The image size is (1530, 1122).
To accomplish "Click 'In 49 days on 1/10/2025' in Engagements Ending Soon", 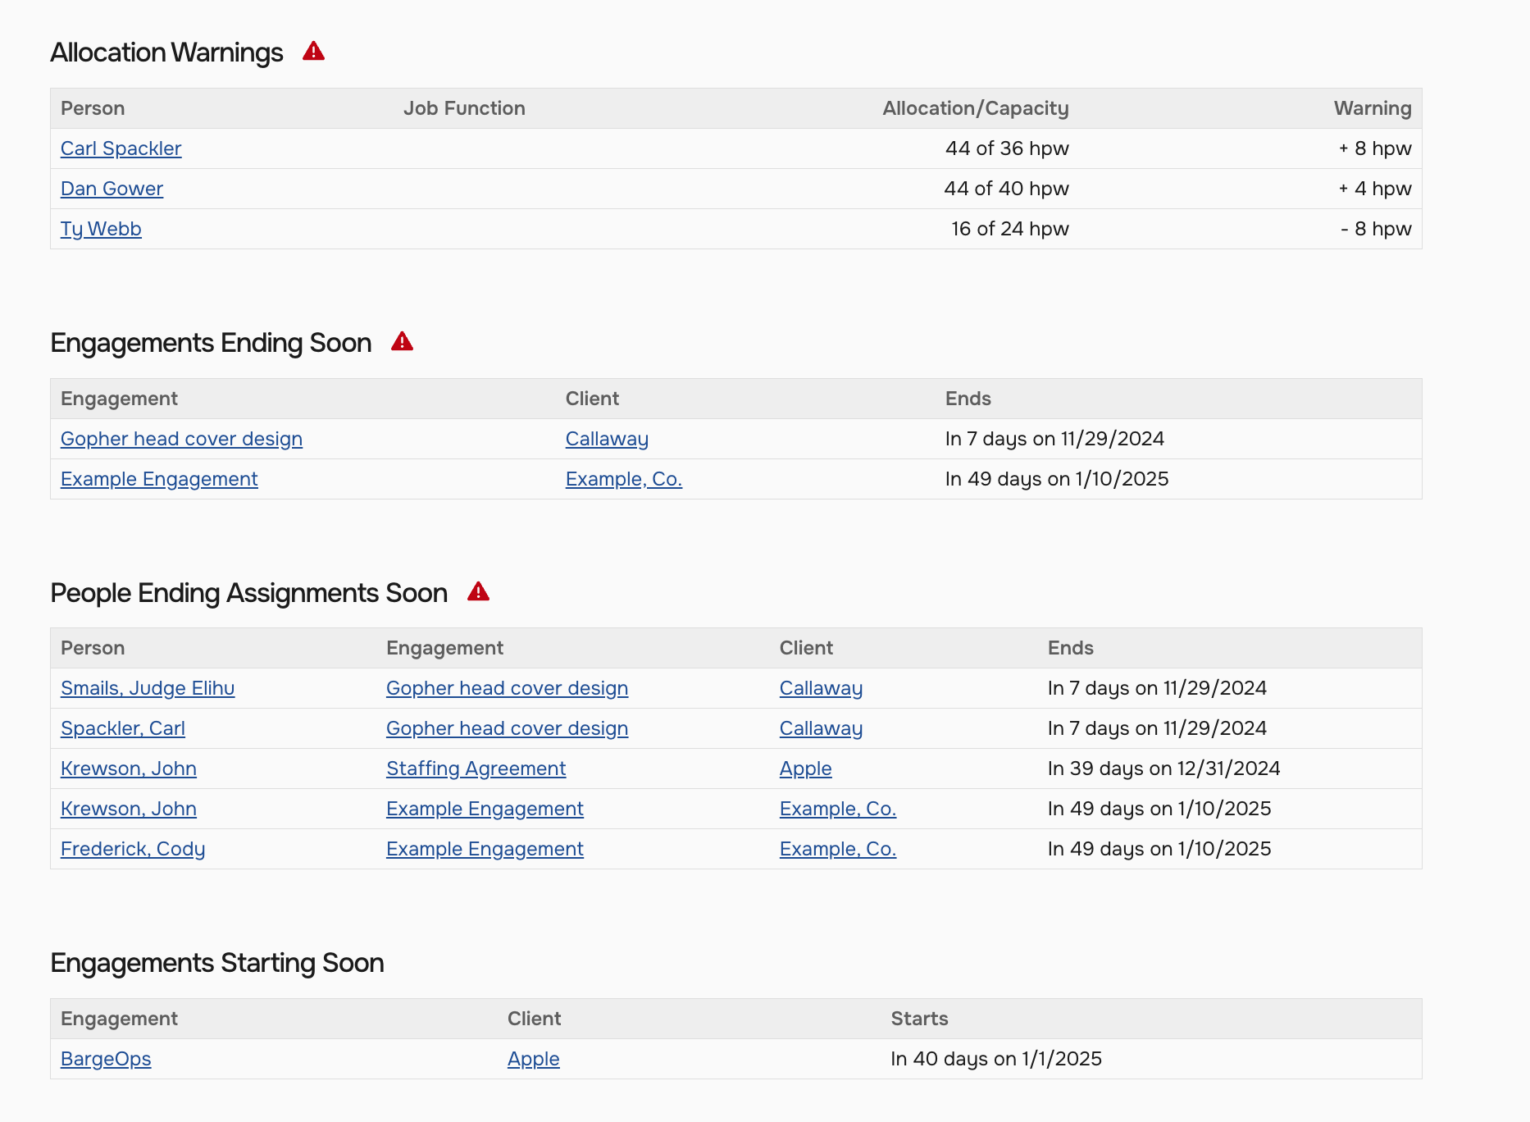I will (x=1057, y=479).
